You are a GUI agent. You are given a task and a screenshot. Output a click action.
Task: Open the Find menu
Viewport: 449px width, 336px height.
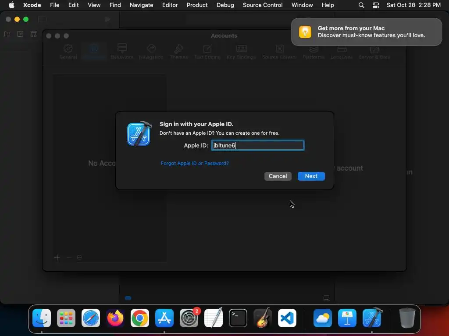[115, 5]
